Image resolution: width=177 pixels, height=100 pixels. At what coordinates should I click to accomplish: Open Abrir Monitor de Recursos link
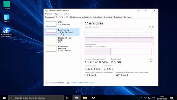tap(82, 83)
